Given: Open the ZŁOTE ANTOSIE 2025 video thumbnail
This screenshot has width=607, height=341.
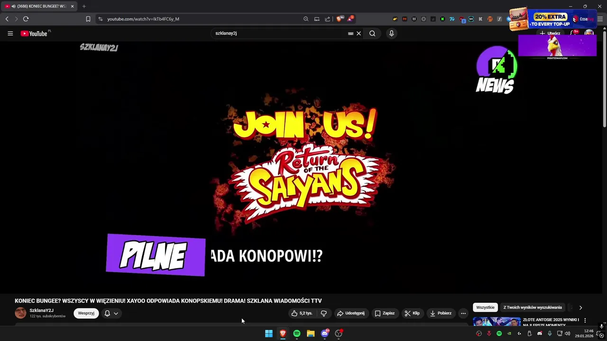Looking at the screenshot, I should pyautogui.click(x=497, y=322).
